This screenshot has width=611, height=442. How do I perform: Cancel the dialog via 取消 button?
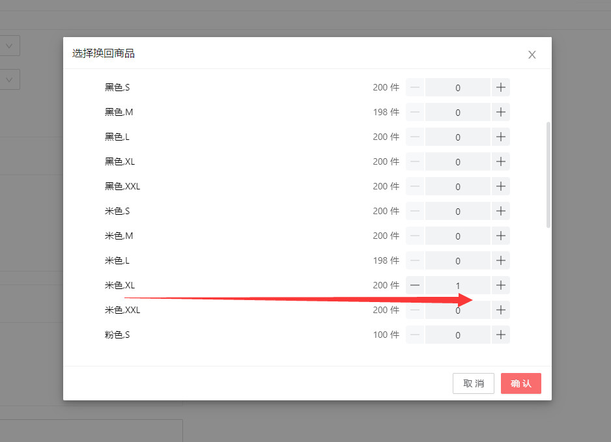point(474,383)
